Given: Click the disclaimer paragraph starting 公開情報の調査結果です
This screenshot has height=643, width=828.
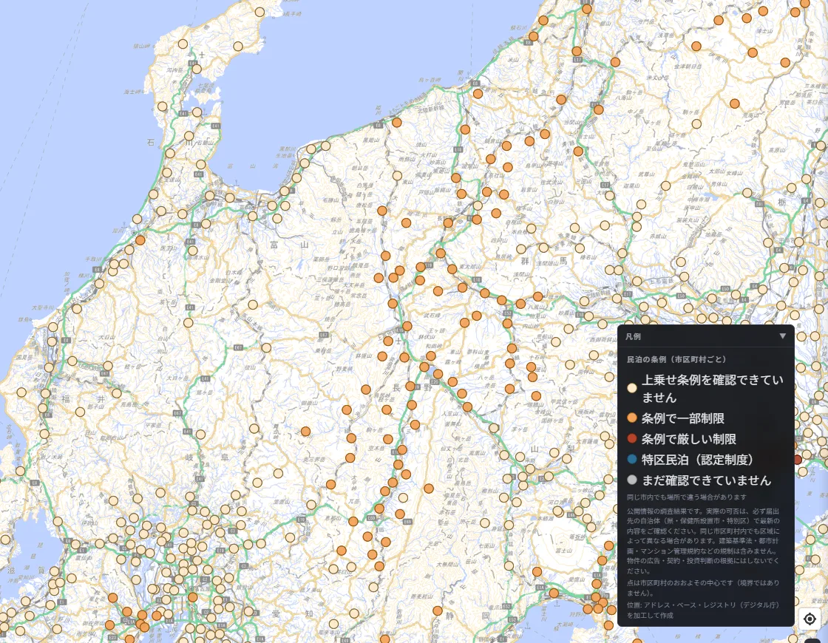Looking at the screenshot, I should click(703, 541).
